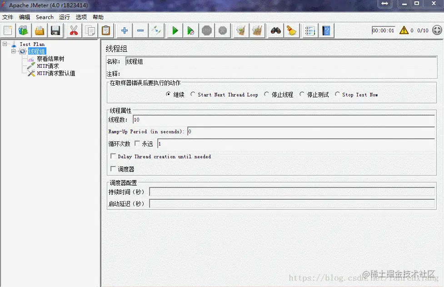Select the HTTP请求 tree item
This screenshot has height=287, width=444.
pos(48,66)
